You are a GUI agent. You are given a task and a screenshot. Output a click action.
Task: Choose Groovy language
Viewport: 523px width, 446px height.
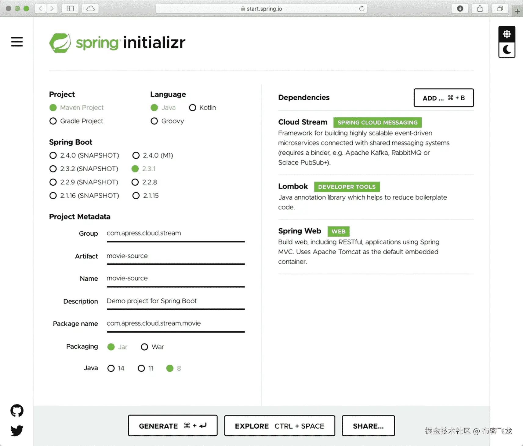pos(167,121)
